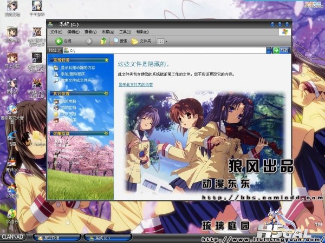Open the Views dropdown in toolbar

coord(162,41)
